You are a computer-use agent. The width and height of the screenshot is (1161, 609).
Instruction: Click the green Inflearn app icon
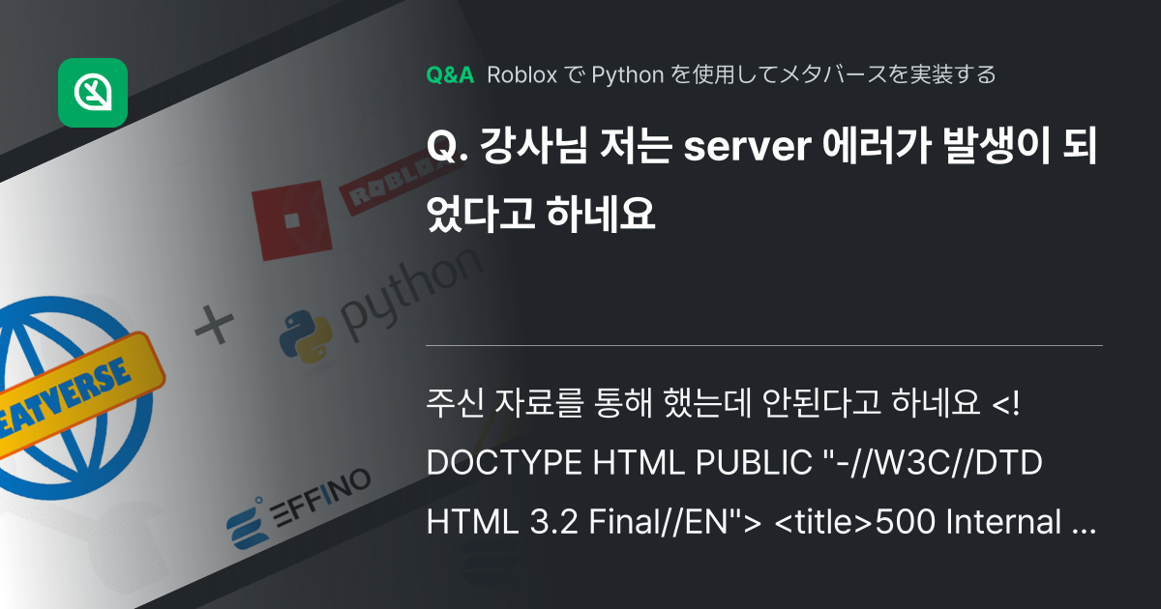(94, 94)
